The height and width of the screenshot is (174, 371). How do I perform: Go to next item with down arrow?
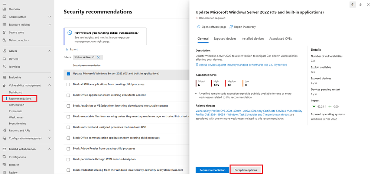(360, 4)
